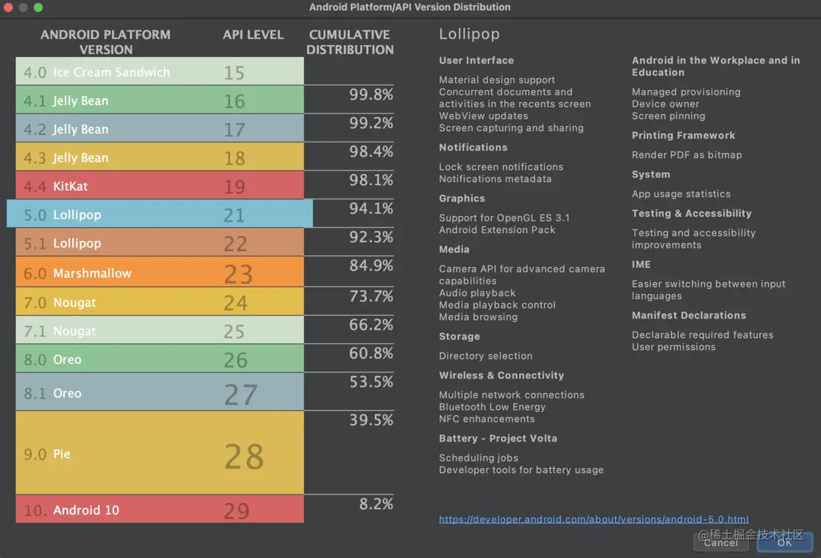Select the 8.1 Oreo row

click(x=159, y=391)
